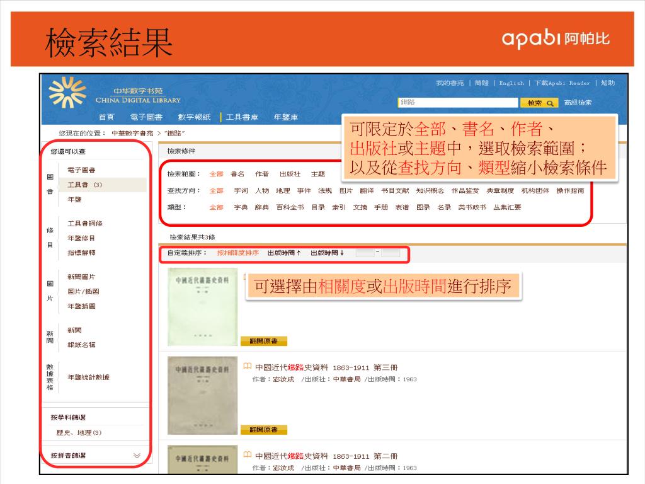Screen dimensions: 645x484
Task: Open first result book cover thumbnail
Action: click(203, 307)
